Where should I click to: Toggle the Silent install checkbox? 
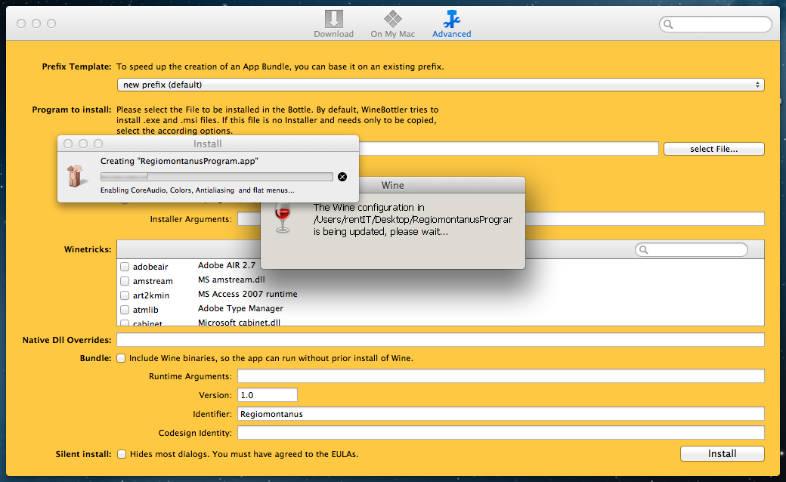pos(122,454)
